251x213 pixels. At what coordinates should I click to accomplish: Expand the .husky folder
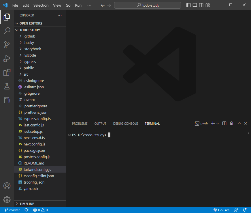tap(40, 43)
